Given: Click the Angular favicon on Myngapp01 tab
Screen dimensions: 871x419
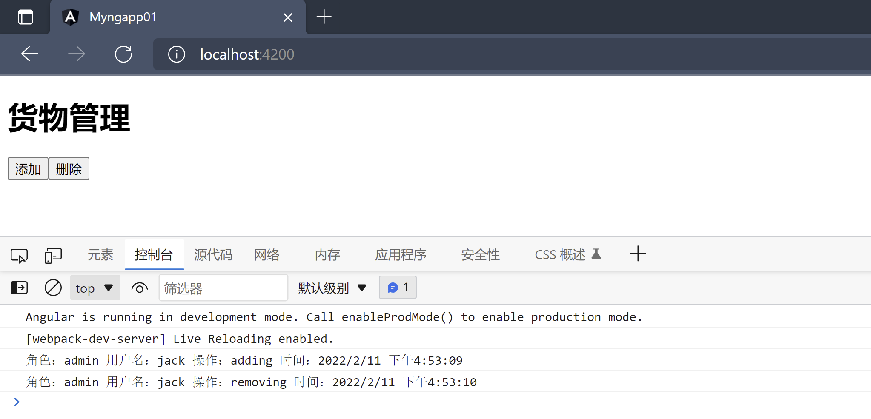Looking at the screenshot, I should click(x=70, y=17).
